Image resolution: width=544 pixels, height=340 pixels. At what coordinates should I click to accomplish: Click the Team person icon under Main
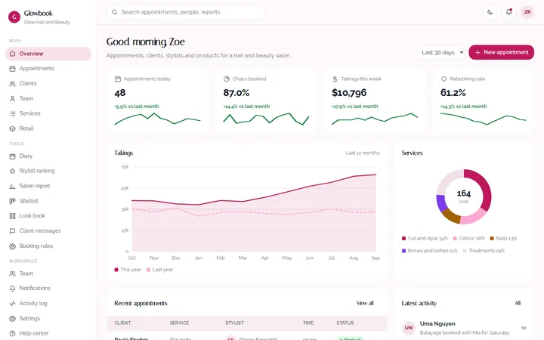click(13, 98)
